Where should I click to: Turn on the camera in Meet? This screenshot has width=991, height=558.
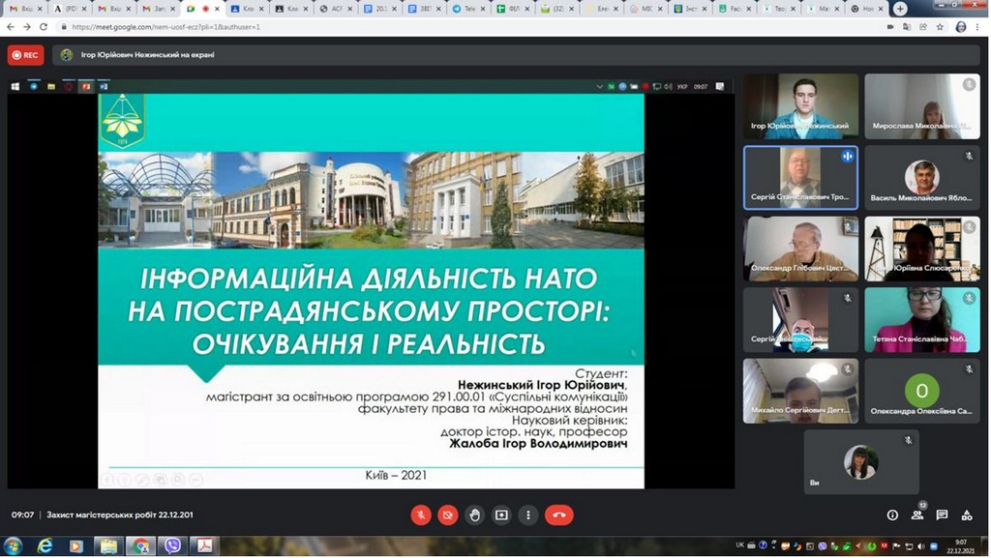(x=447, y=514)
